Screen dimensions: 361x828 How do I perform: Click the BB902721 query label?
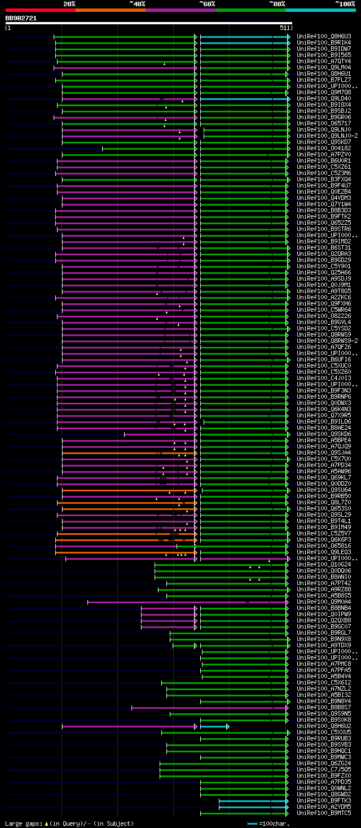point(21,18)
